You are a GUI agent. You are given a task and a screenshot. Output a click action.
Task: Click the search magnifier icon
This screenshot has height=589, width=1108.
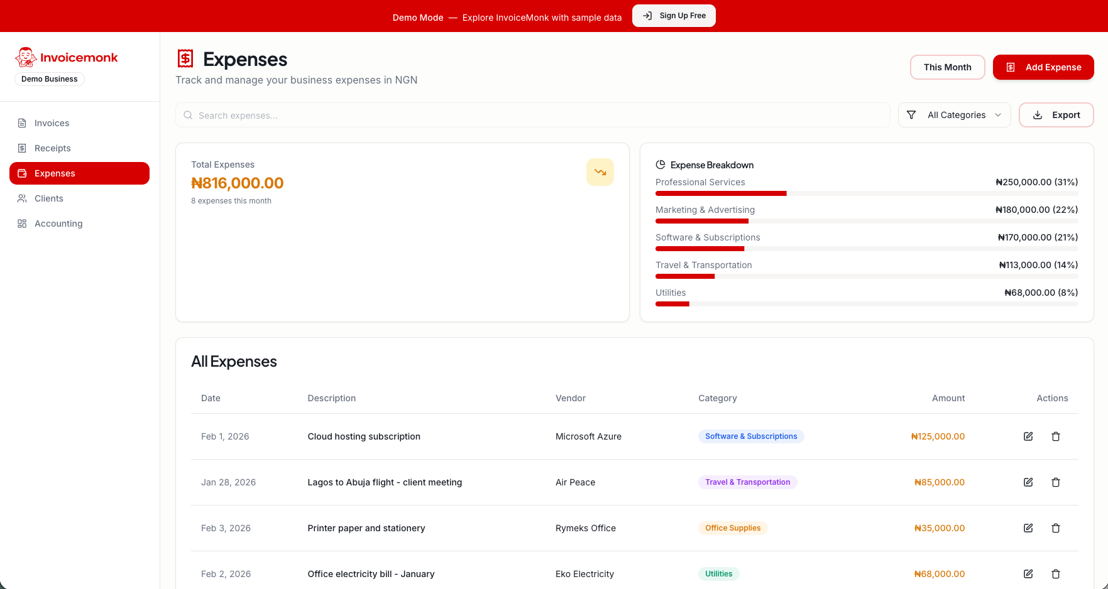(188, 115)
